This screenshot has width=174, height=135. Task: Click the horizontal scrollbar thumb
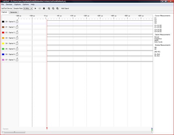14,132
